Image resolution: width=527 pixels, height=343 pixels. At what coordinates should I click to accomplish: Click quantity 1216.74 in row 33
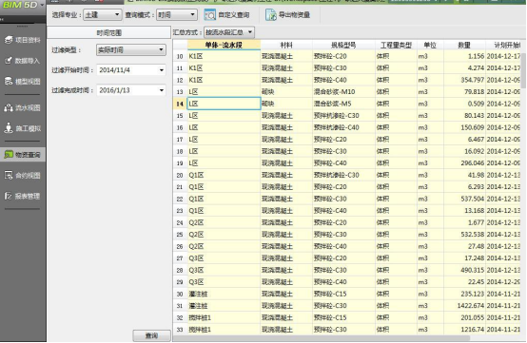464,330
